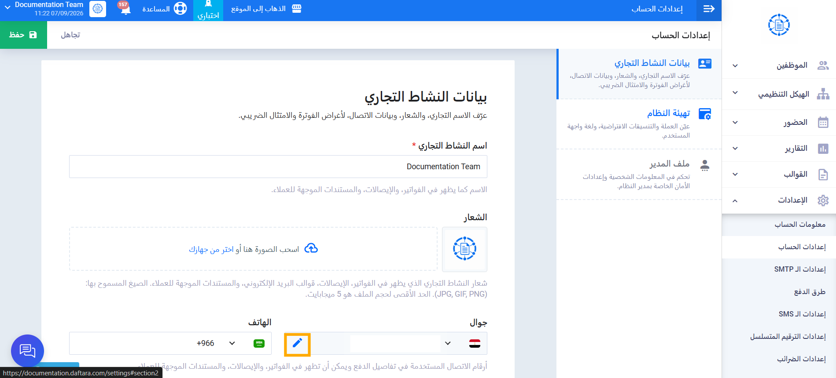
Task: Click the pencil edit icon in mobile field
Action: pos(298,343)
